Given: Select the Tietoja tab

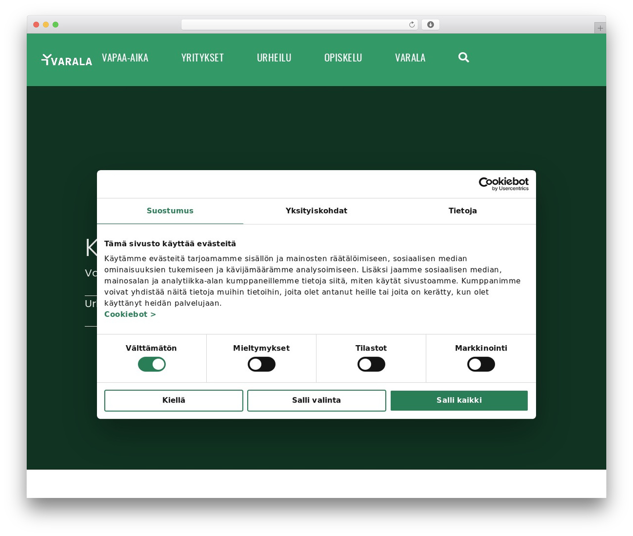Looking at the screenshot, I should (x=463, y=211).
